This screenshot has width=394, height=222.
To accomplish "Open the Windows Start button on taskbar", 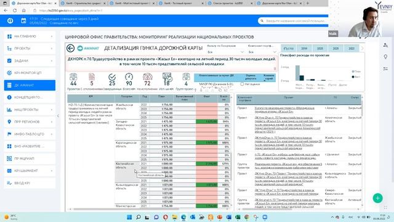I will (x=129, y=217).
